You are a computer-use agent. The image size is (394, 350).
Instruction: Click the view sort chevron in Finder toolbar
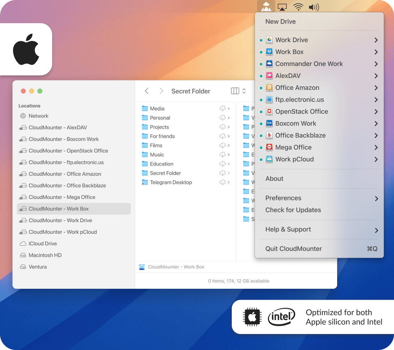pos(243,91)
